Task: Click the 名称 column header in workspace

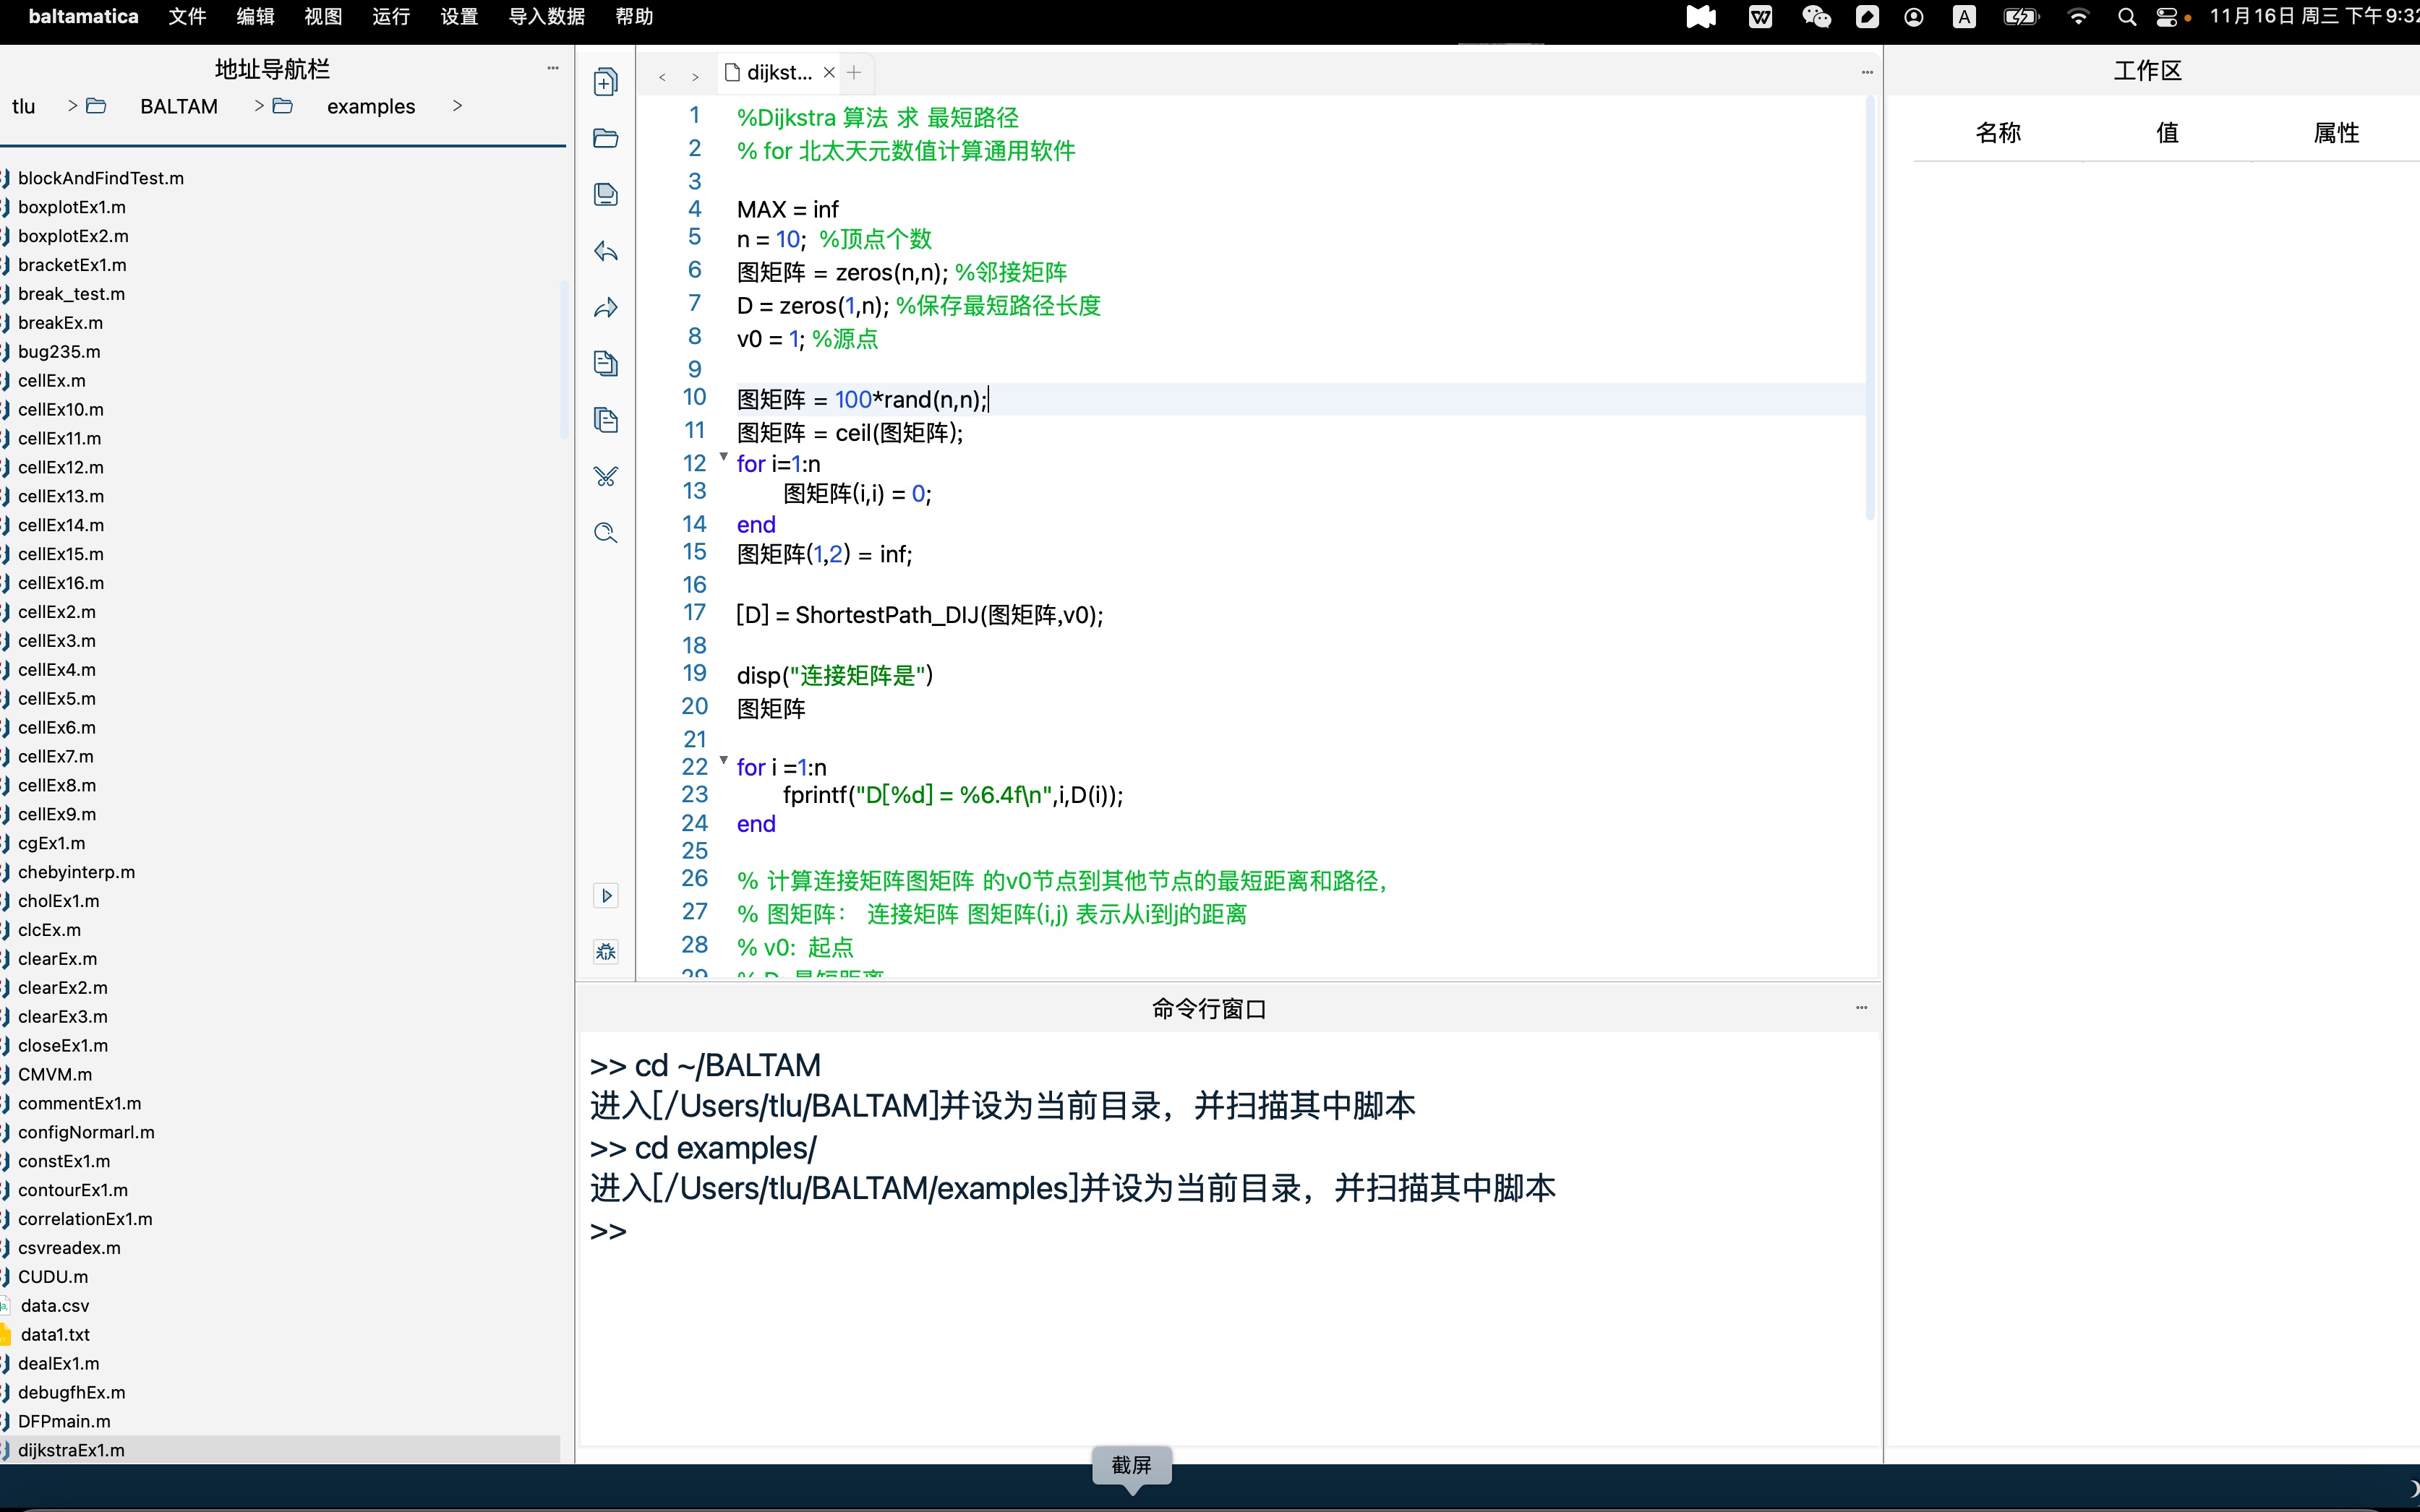Action: [1998, 132]
